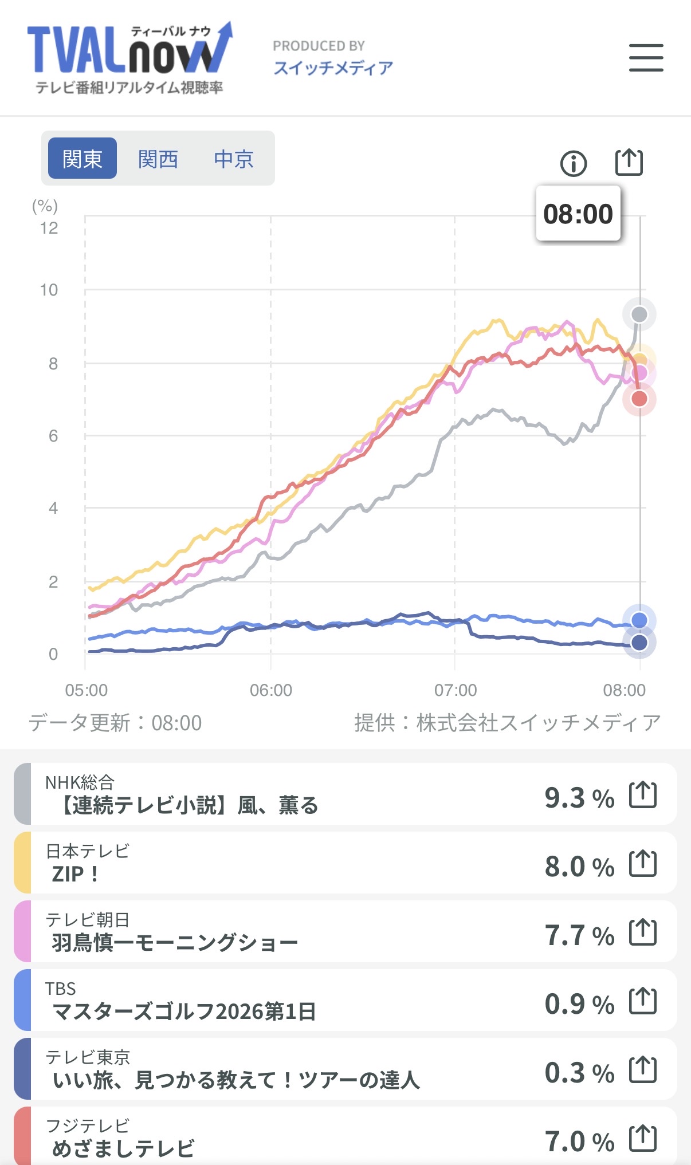Screen dimensions: 691x1165
Task: Click the gray NHK data point on chart
Action: click(x=639, y=314)
